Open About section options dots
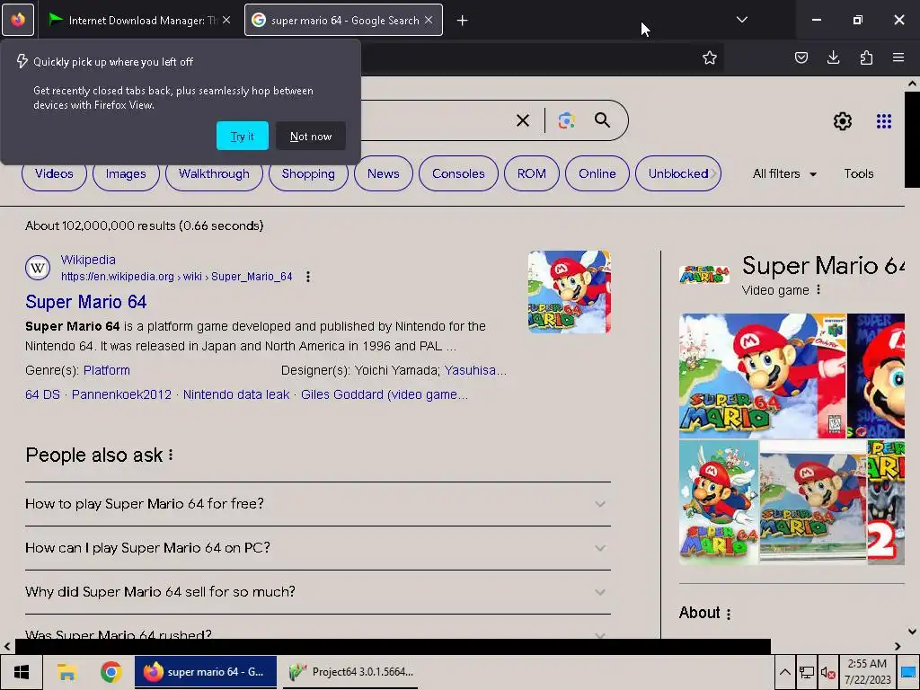 pos(729,614)
